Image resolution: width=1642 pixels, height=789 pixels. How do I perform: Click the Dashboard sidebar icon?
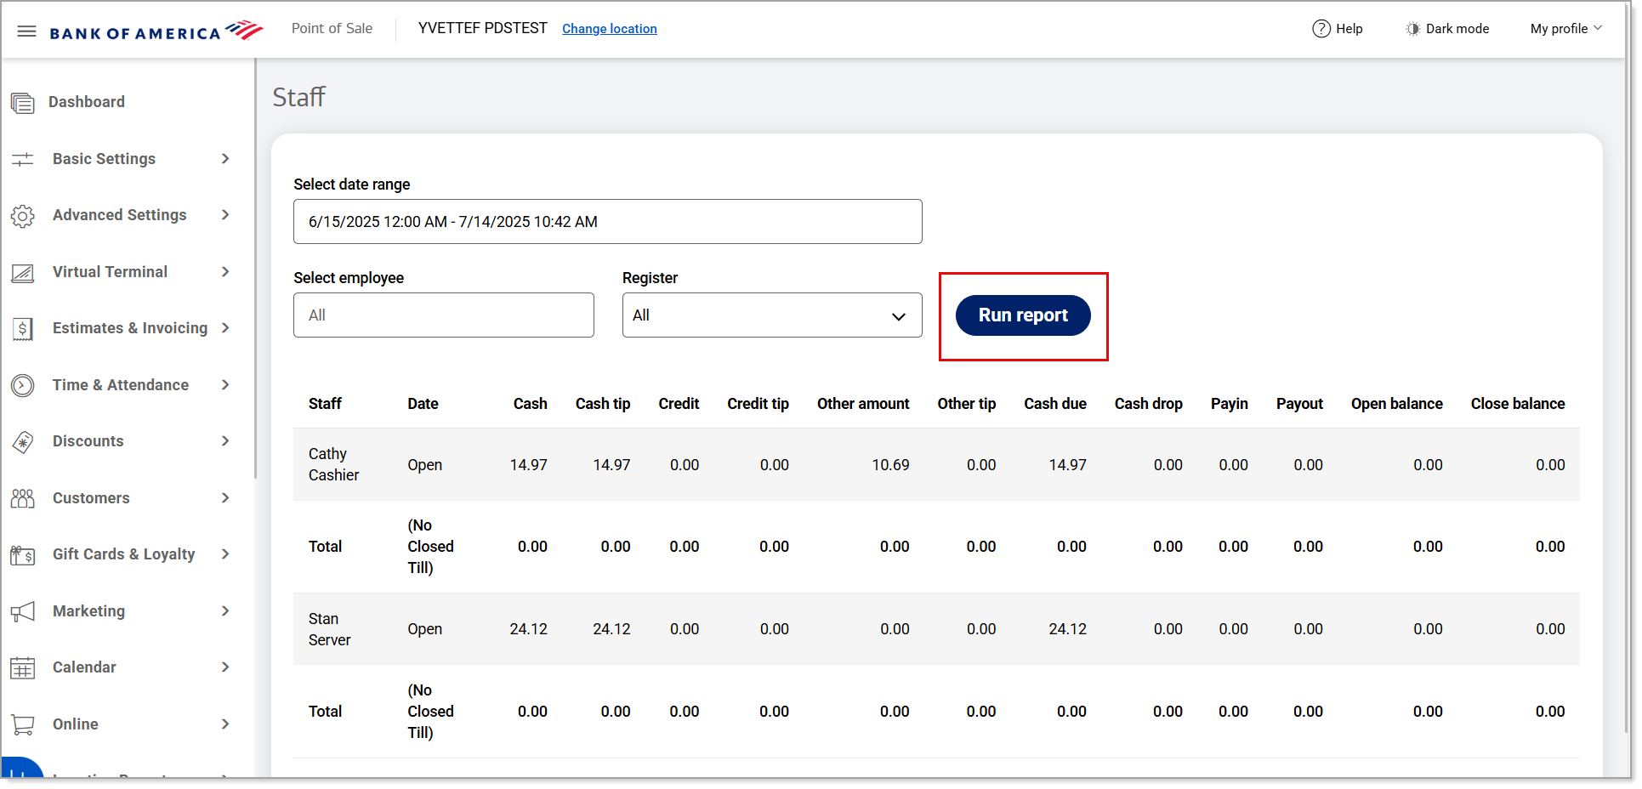pos(23,103)
